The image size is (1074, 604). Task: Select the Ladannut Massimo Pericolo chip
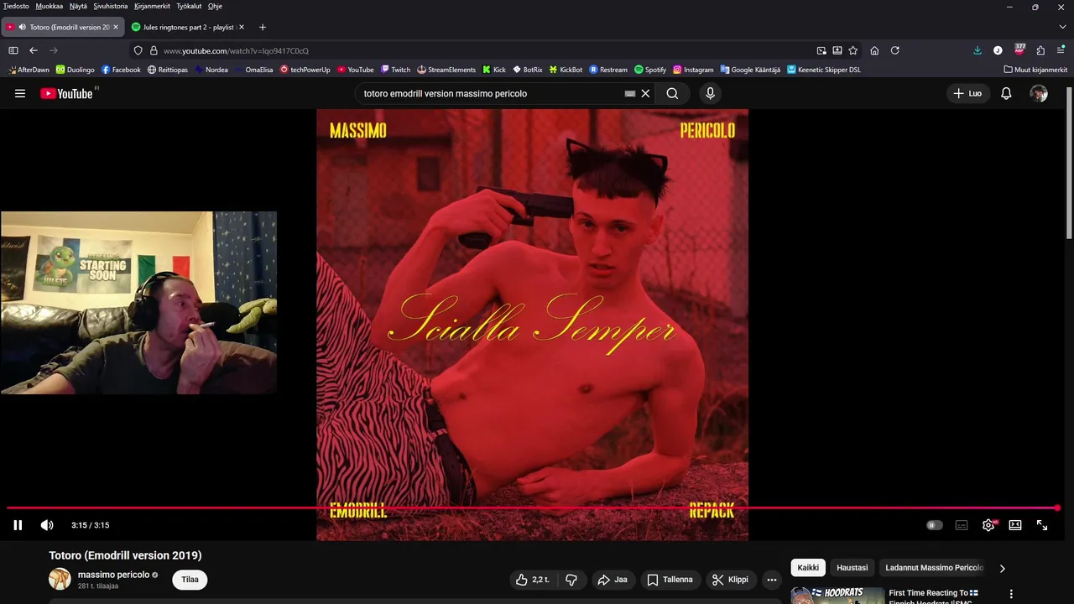tap(933, 568)
